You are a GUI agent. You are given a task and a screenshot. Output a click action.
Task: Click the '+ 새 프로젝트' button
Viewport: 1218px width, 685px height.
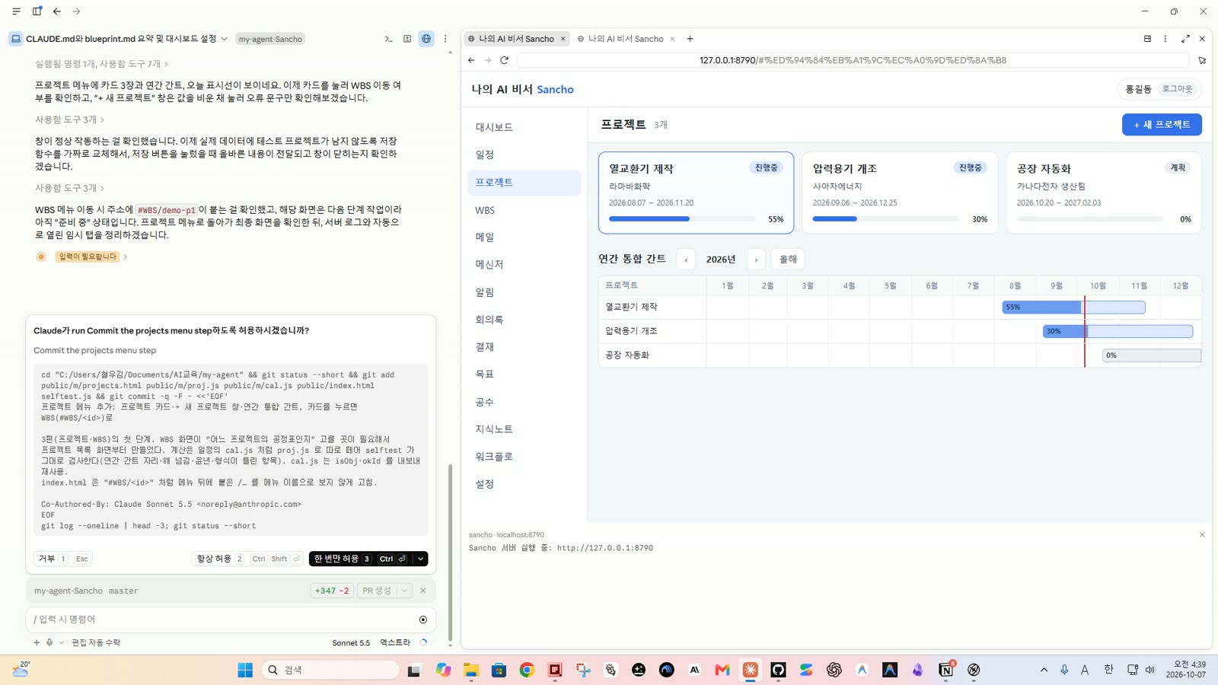pyautogui.click(x=1162, y=125)
